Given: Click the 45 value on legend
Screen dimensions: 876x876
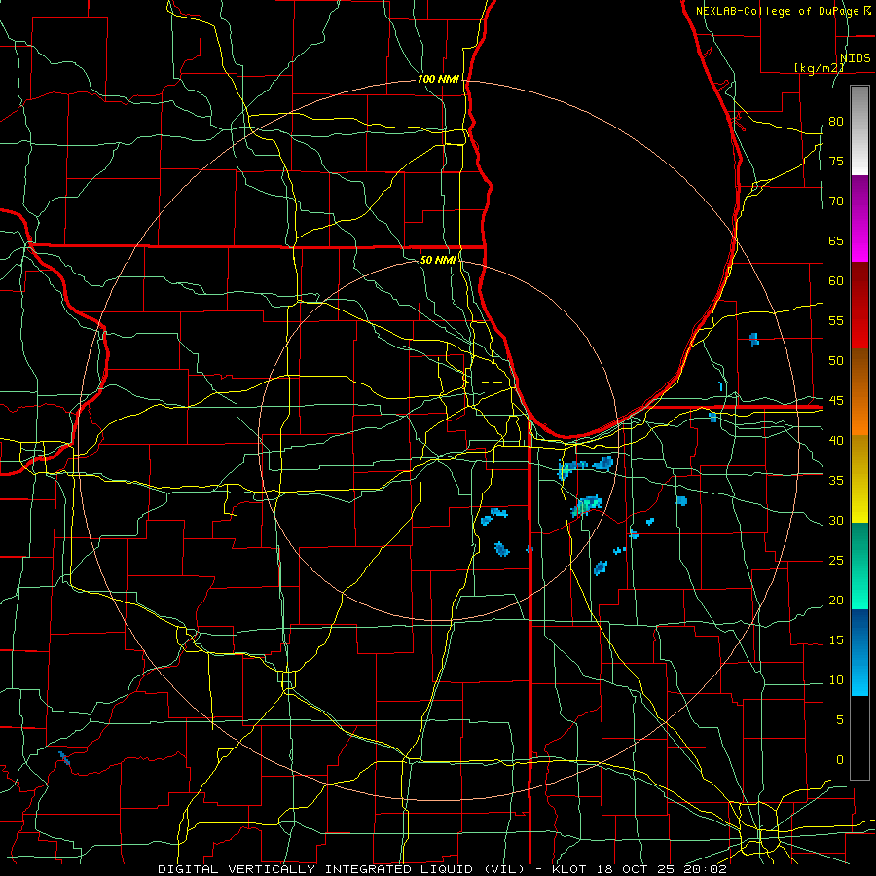Looking at the screenshot, I should pos(836,401).
